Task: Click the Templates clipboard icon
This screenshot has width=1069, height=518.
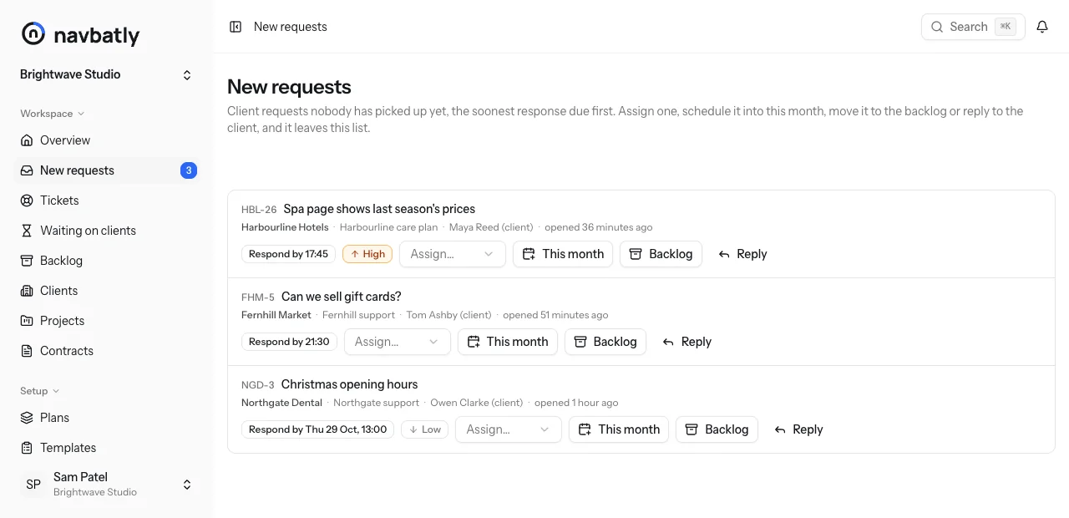Action: pyautogui.click(x=27, y=448)
